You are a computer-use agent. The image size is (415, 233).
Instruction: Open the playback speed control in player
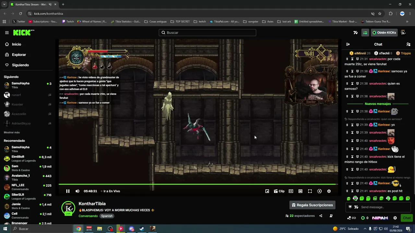[319, 191]
